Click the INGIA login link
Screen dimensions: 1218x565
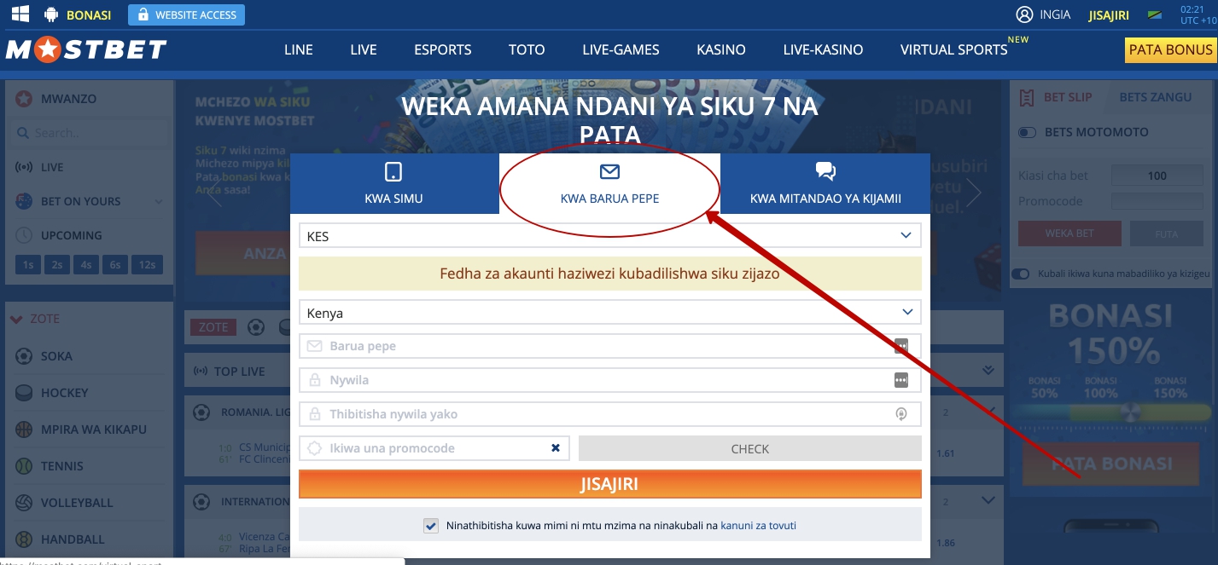click(x=1055, y=14)
